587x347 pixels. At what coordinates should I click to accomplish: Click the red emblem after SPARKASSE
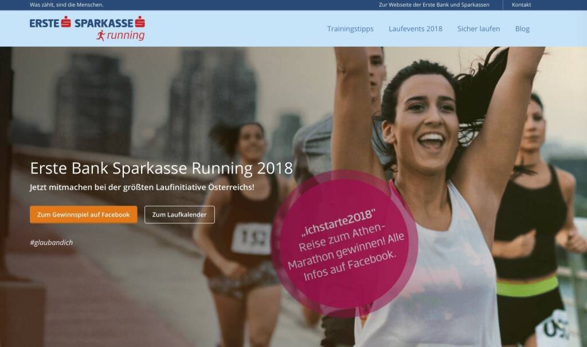tap(140, 22)
